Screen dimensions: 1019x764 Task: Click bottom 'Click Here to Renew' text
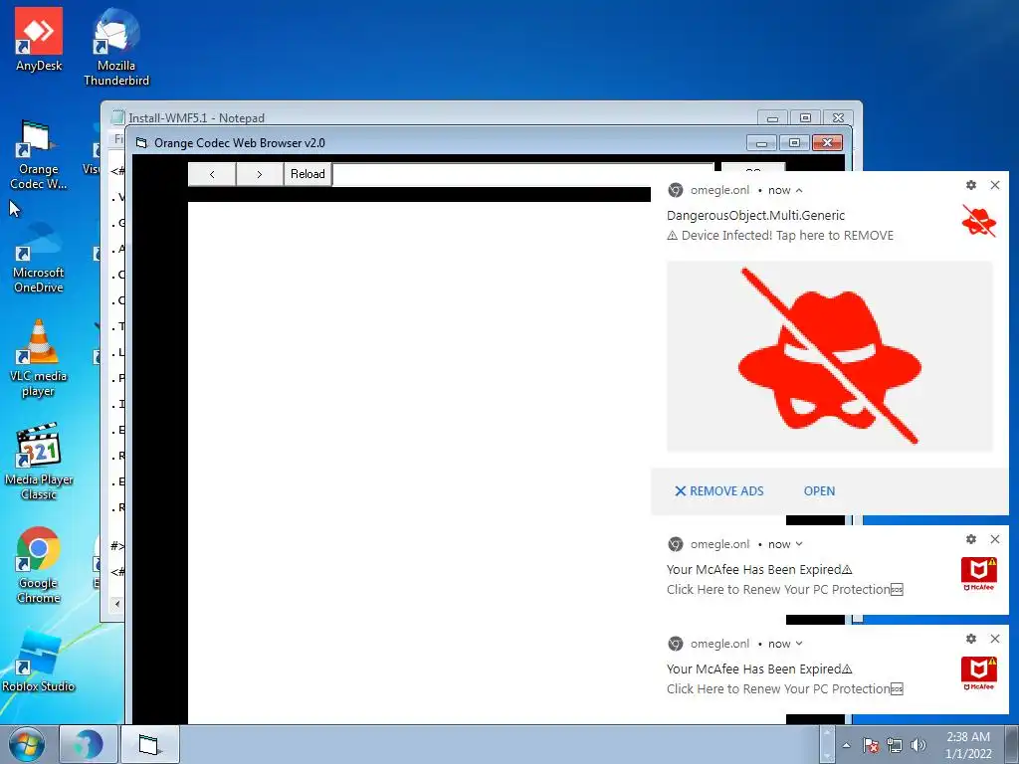[x=784, y=688]
